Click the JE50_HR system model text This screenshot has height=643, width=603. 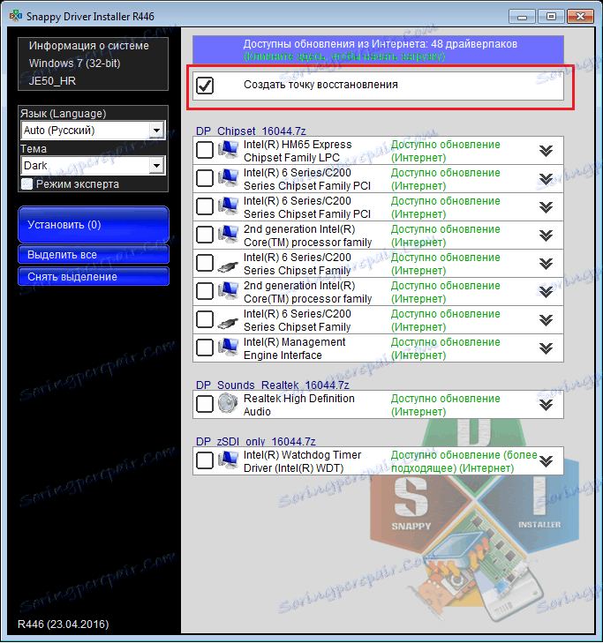[x=52, y=81]
